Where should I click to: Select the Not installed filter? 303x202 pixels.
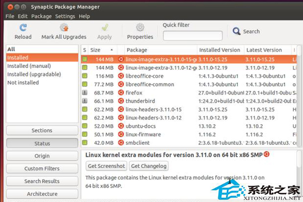42,82
